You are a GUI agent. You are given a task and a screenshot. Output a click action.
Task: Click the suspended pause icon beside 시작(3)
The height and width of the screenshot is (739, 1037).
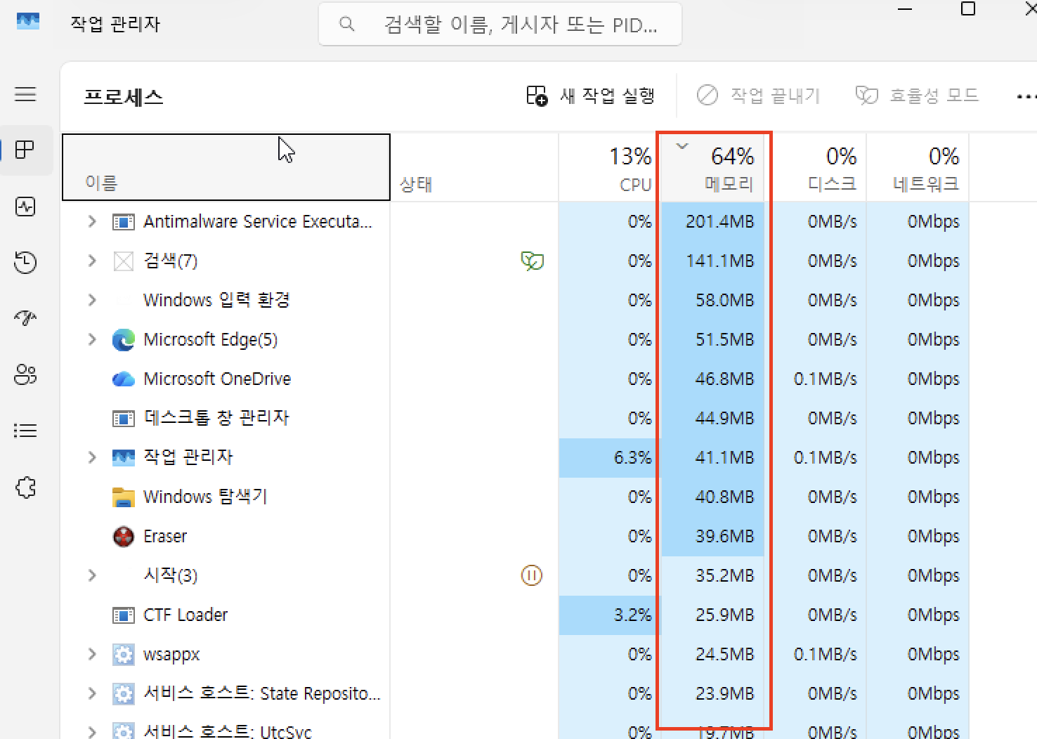coord(533,575)
